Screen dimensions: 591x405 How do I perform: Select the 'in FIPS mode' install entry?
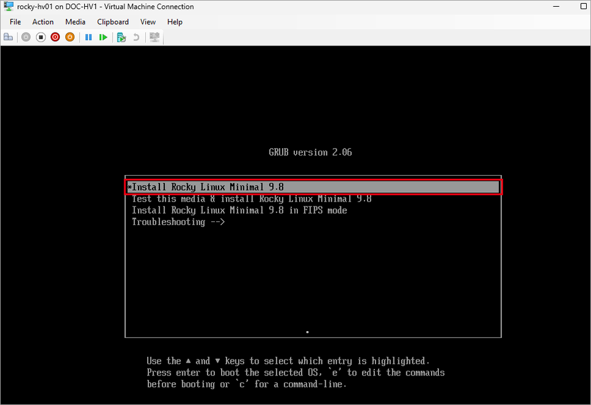point(239,210)
